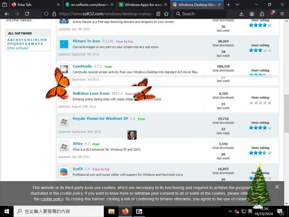
Task: Click the XPize star rating
Action: pyautogui.click(x=260, y=153)
